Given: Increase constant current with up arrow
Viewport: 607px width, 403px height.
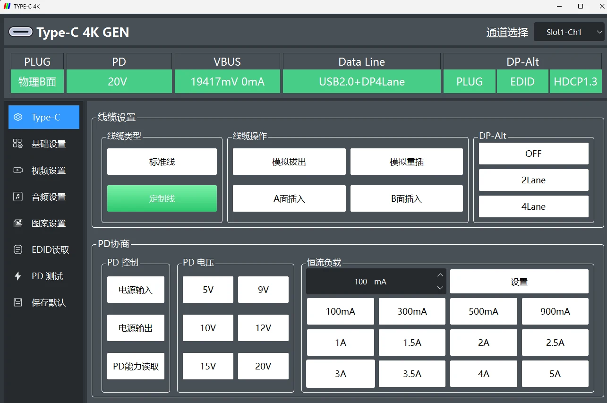Looking at the screenshot, I should pos(440,275).
